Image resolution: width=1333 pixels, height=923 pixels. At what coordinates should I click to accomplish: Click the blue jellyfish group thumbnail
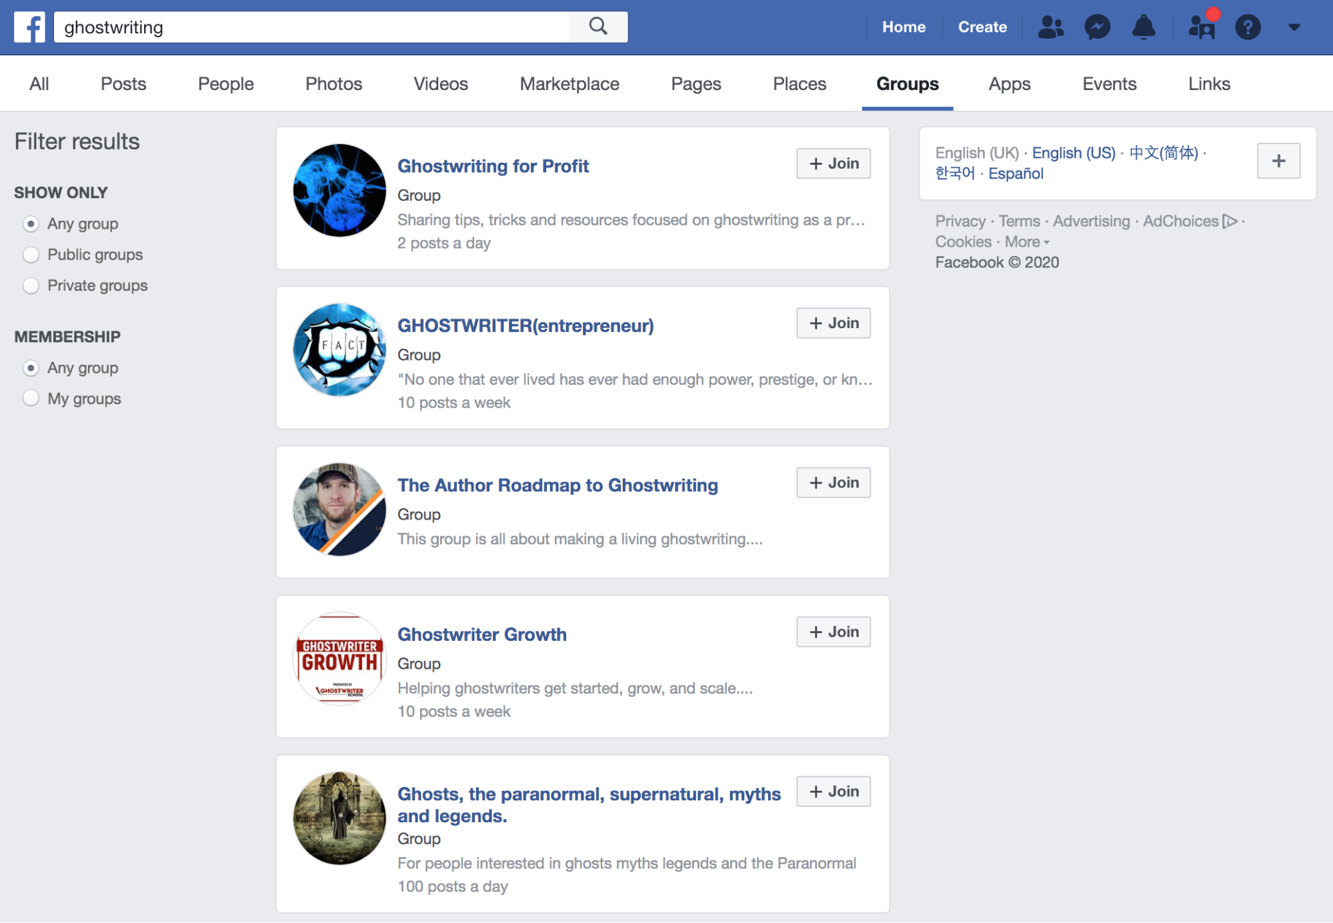tap(339, 190)
